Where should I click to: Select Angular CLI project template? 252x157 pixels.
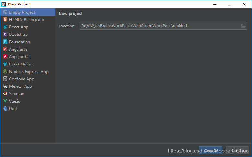[28, 56]
